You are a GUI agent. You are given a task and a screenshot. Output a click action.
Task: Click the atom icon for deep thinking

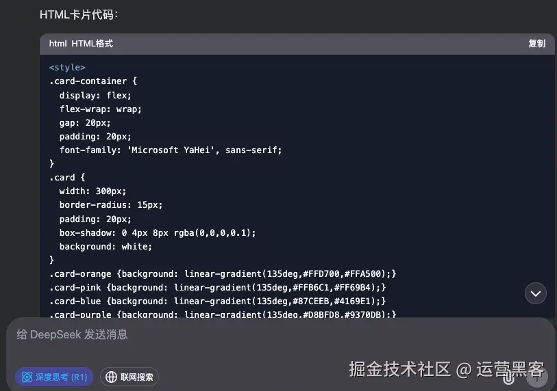(x=27, y=377)
